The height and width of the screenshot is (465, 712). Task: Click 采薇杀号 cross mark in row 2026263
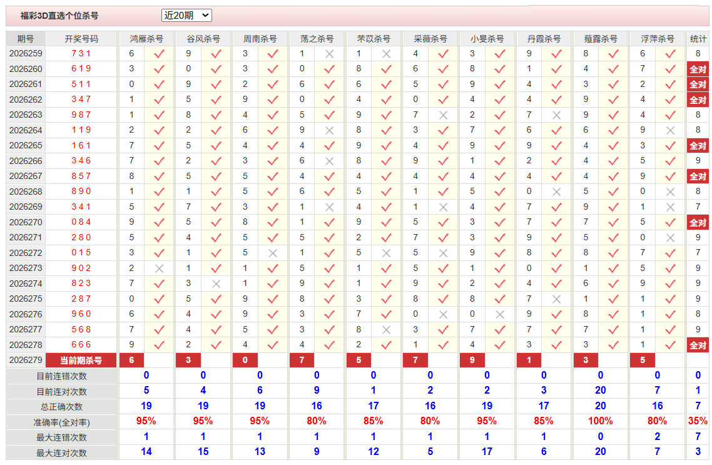point(443,115)
